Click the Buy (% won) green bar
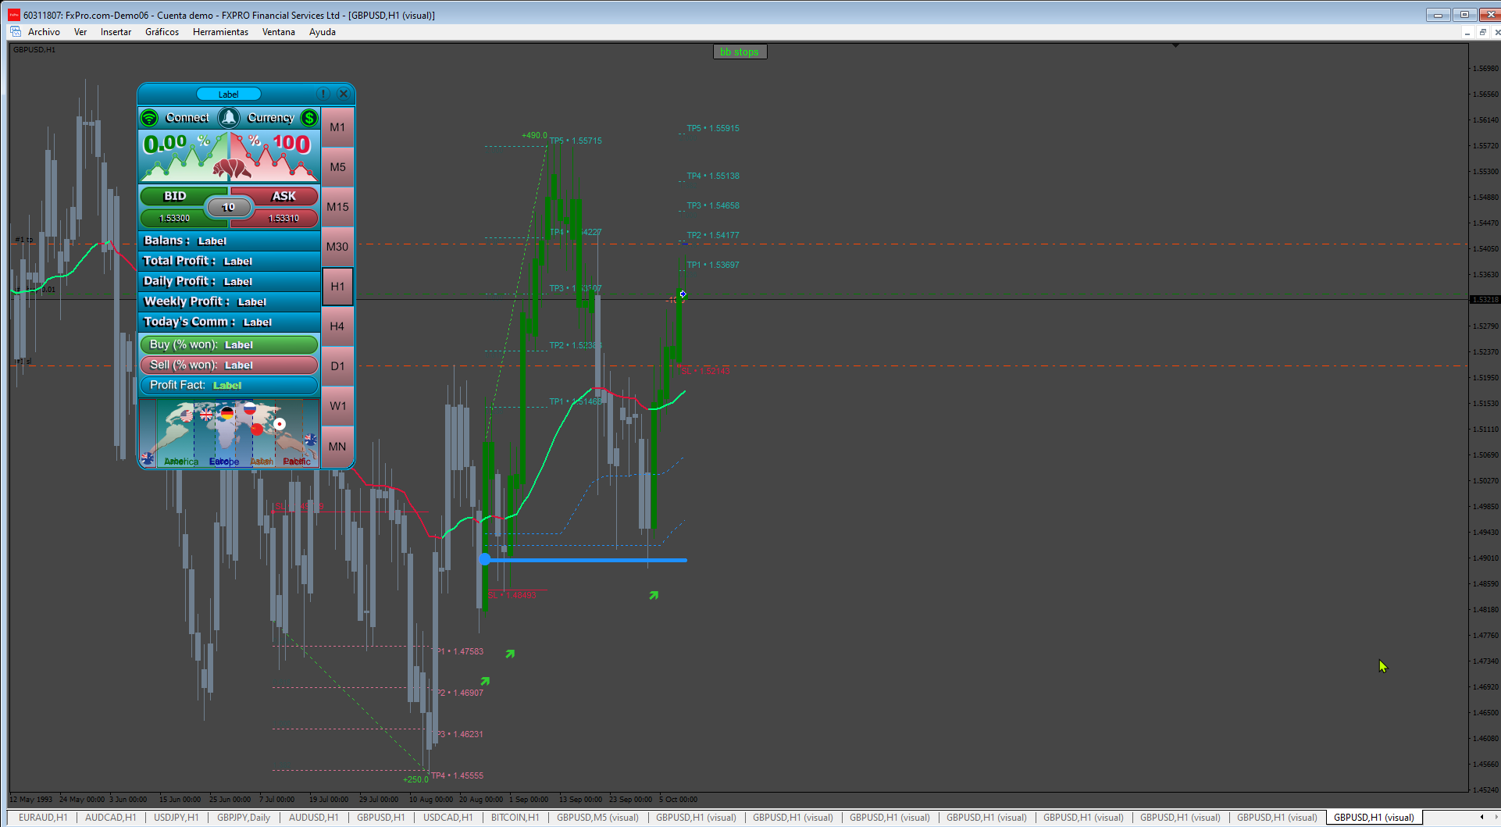Viewport: 1501px width, 827px height. coord(229,344)
